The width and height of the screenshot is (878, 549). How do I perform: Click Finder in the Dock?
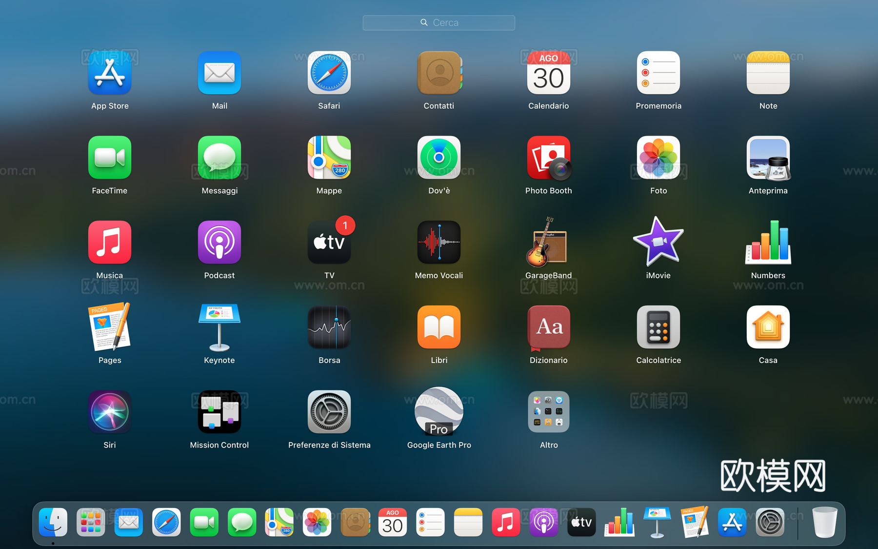[x=53, y=523]
